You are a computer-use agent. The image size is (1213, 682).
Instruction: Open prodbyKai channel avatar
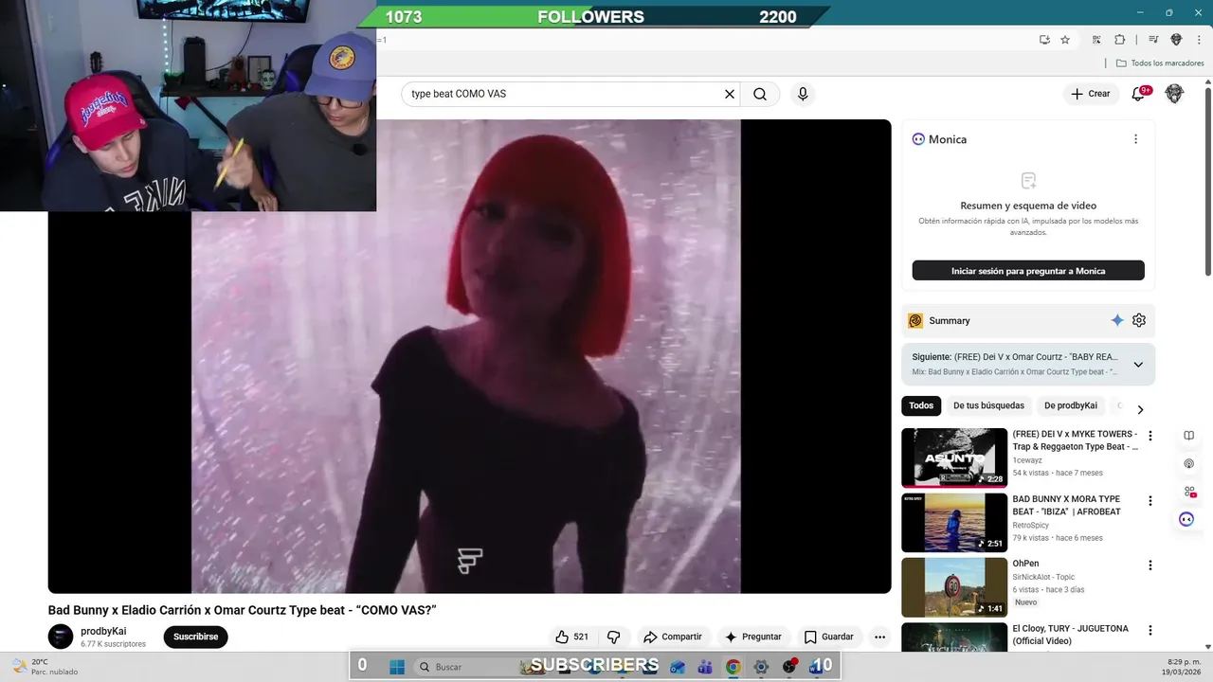pyautogui.click(x=61, y=637)
